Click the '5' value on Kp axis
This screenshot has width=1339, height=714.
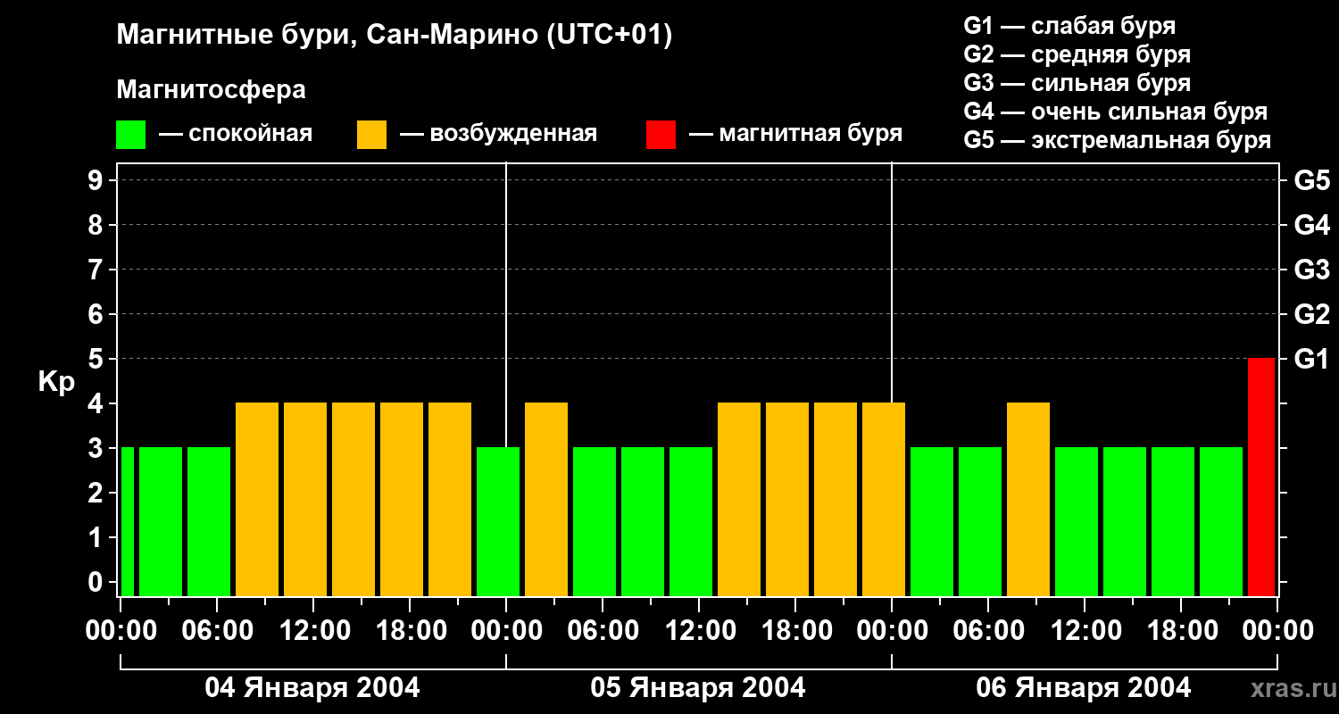click(x=97, y=359)
